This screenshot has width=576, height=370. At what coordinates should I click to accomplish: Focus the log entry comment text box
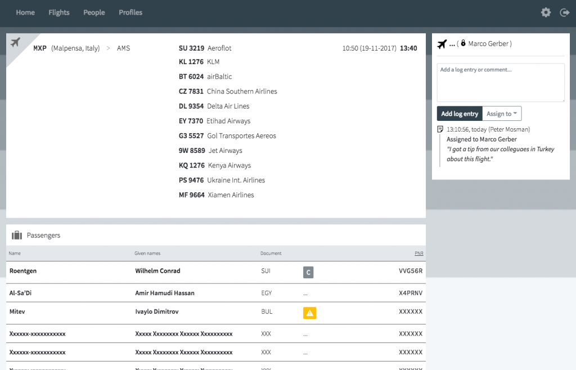(501, 82)
